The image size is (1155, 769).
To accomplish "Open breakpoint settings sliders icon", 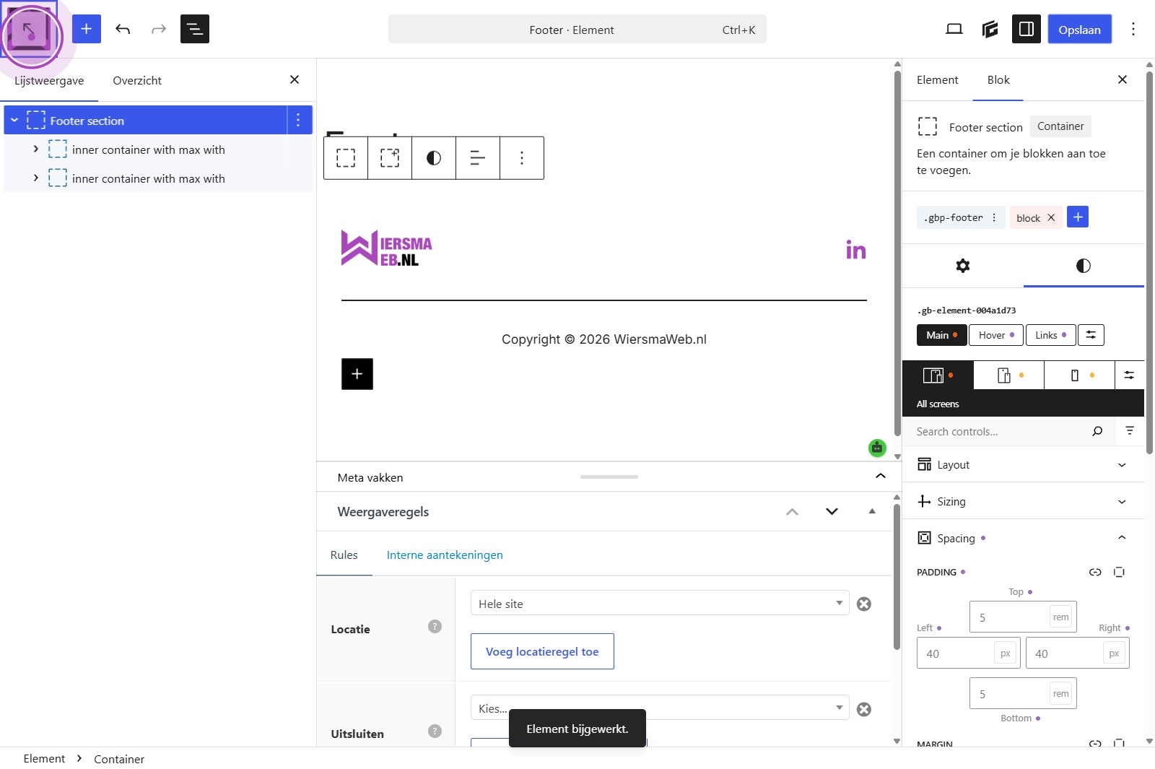I will coord(1130,375).
